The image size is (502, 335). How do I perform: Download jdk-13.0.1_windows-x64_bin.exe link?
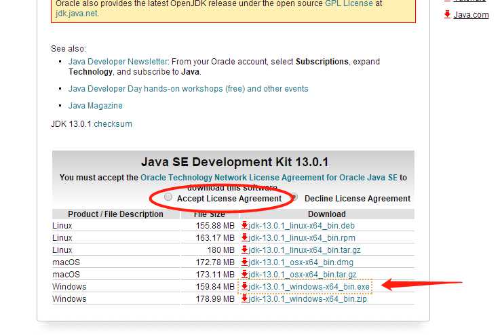coord(309,286)
